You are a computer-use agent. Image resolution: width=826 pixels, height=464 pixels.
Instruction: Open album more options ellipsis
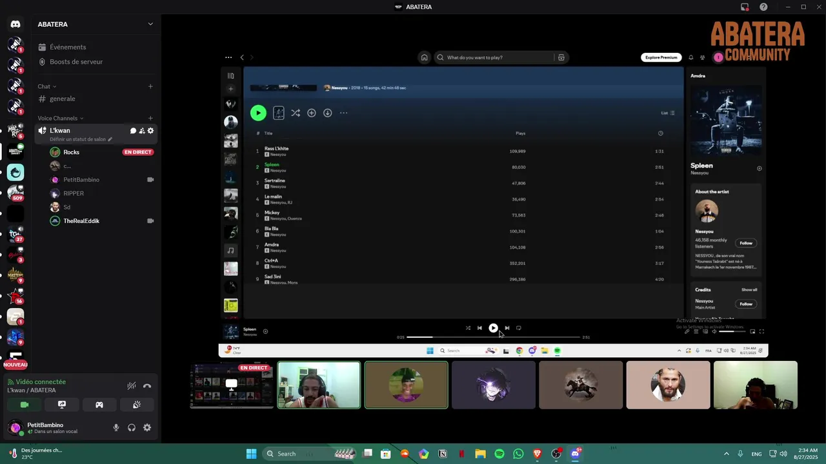coord(343,113)
